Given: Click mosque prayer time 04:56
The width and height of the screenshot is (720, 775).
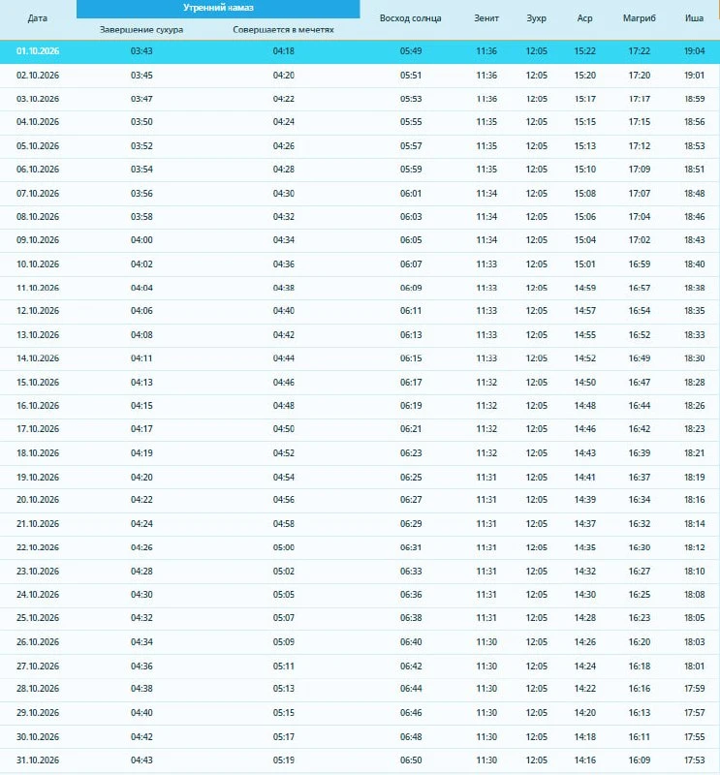Looking at the screenshot, I should pyautogui.click(x=283, y=499).
